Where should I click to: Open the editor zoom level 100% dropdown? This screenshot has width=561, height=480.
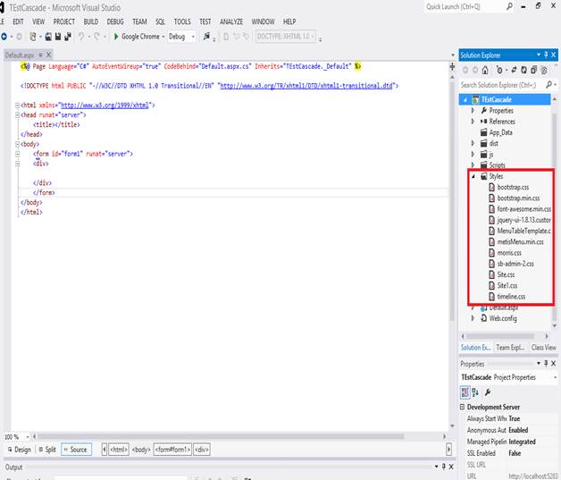(25, 436)
